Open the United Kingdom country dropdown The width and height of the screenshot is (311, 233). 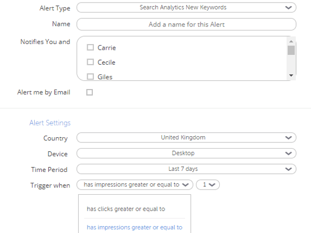(187, 138)
